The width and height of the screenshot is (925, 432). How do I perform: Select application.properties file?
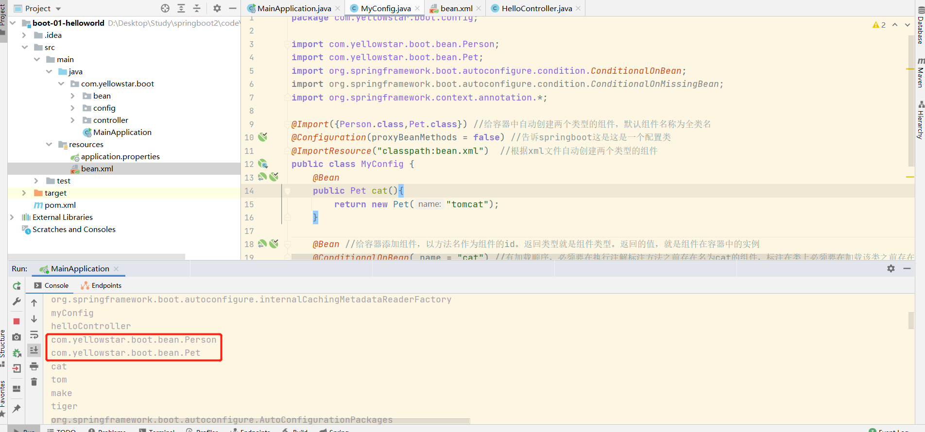tap(115, 156)
